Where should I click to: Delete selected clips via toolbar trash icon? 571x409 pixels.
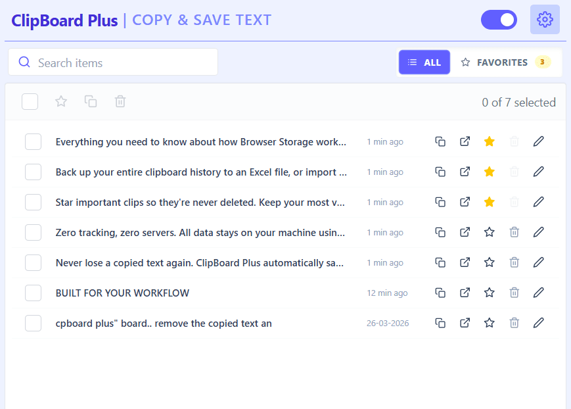pos(120,102)
